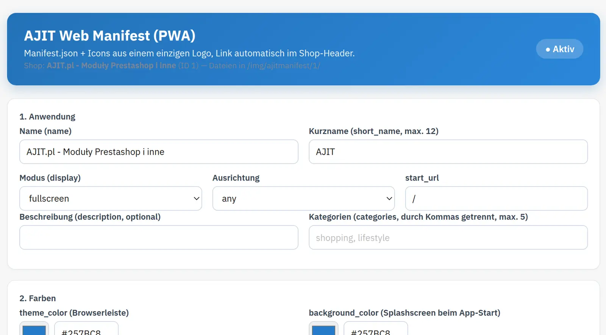Click the 'theme_color (Browserleiste)' label
The width and height of the screenshot is (606, 335).
pyautogui.click(x=74, y=313)
